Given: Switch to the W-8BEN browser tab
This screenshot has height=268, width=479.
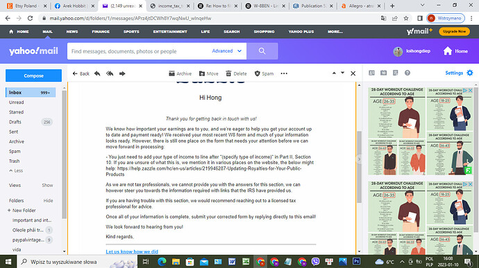Looking at the screenshot, I should click(266, 6).
